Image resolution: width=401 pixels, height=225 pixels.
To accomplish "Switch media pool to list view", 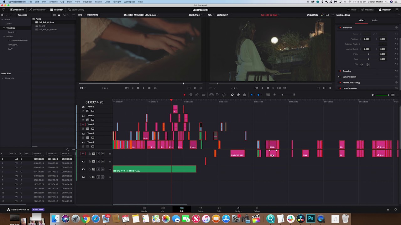I will click(x=59, y=15).
